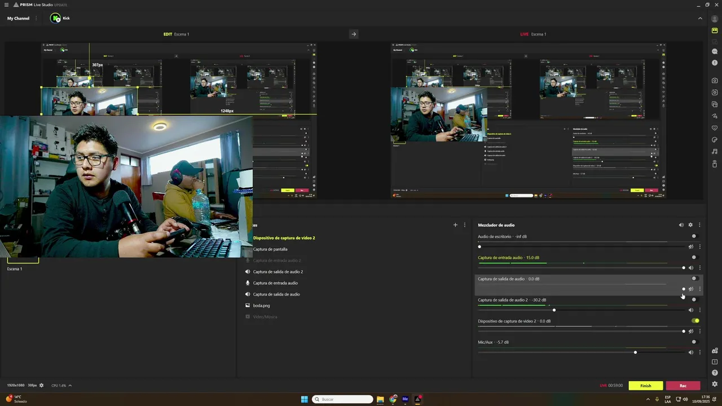The image size is (722, 406).
Task: Click the transition arrow between Edit and Live
Action: click(x=354, y=34)
